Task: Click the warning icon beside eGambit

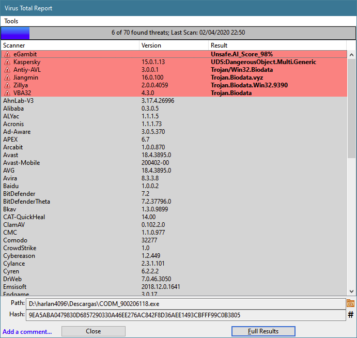Action: point(7,54)
